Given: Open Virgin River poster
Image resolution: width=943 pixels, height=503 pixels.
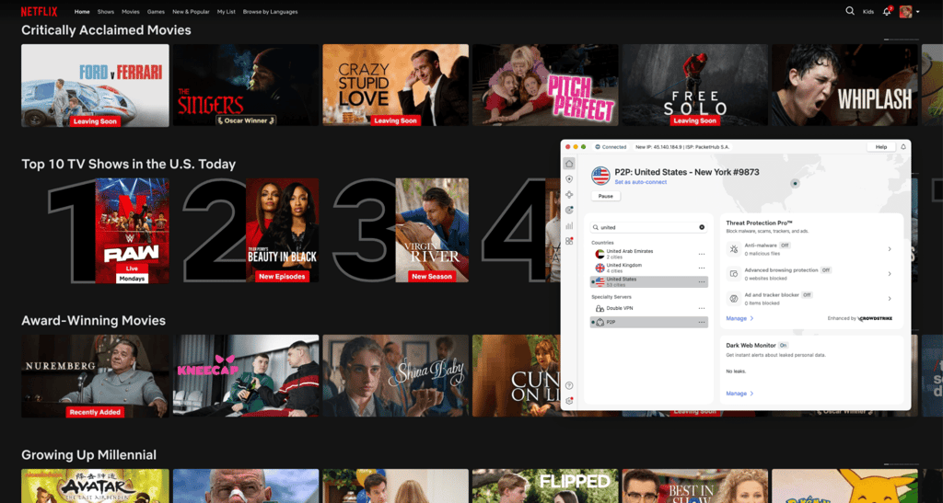Looking at the screenshot, I should [432, 231].
